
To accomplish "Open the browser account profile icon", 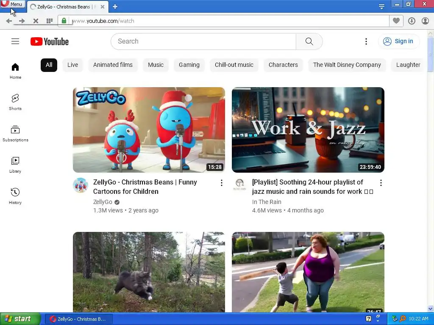I will [425, 21].
